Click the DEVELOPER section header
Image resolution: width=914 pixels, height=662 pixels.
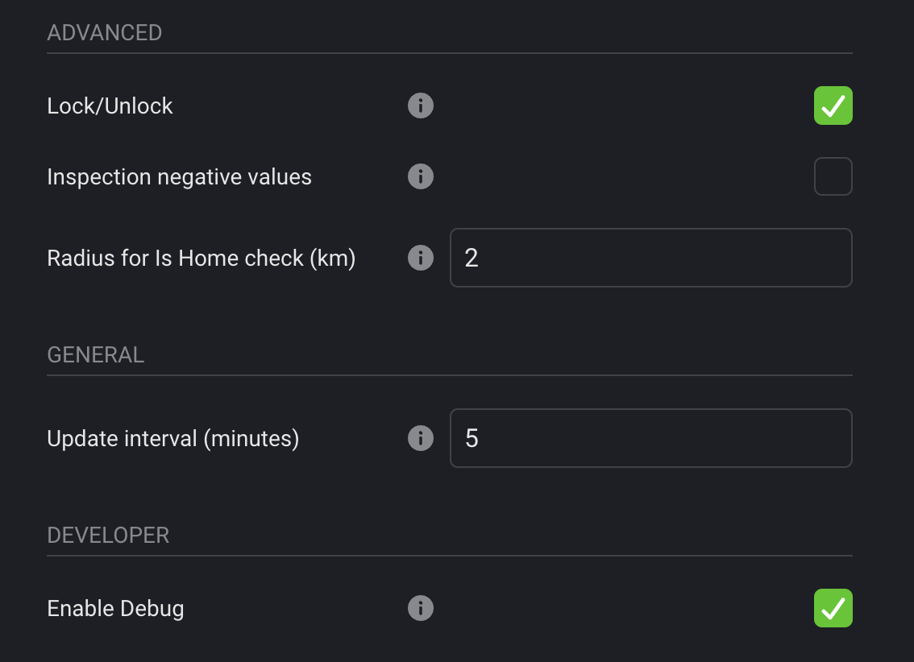(109, 536)
